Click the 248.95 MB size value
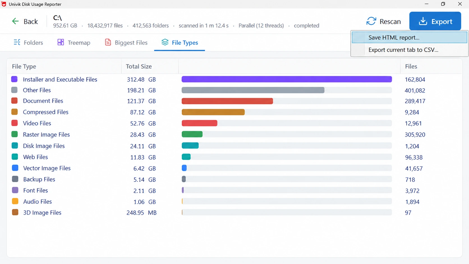 point(141,213)
